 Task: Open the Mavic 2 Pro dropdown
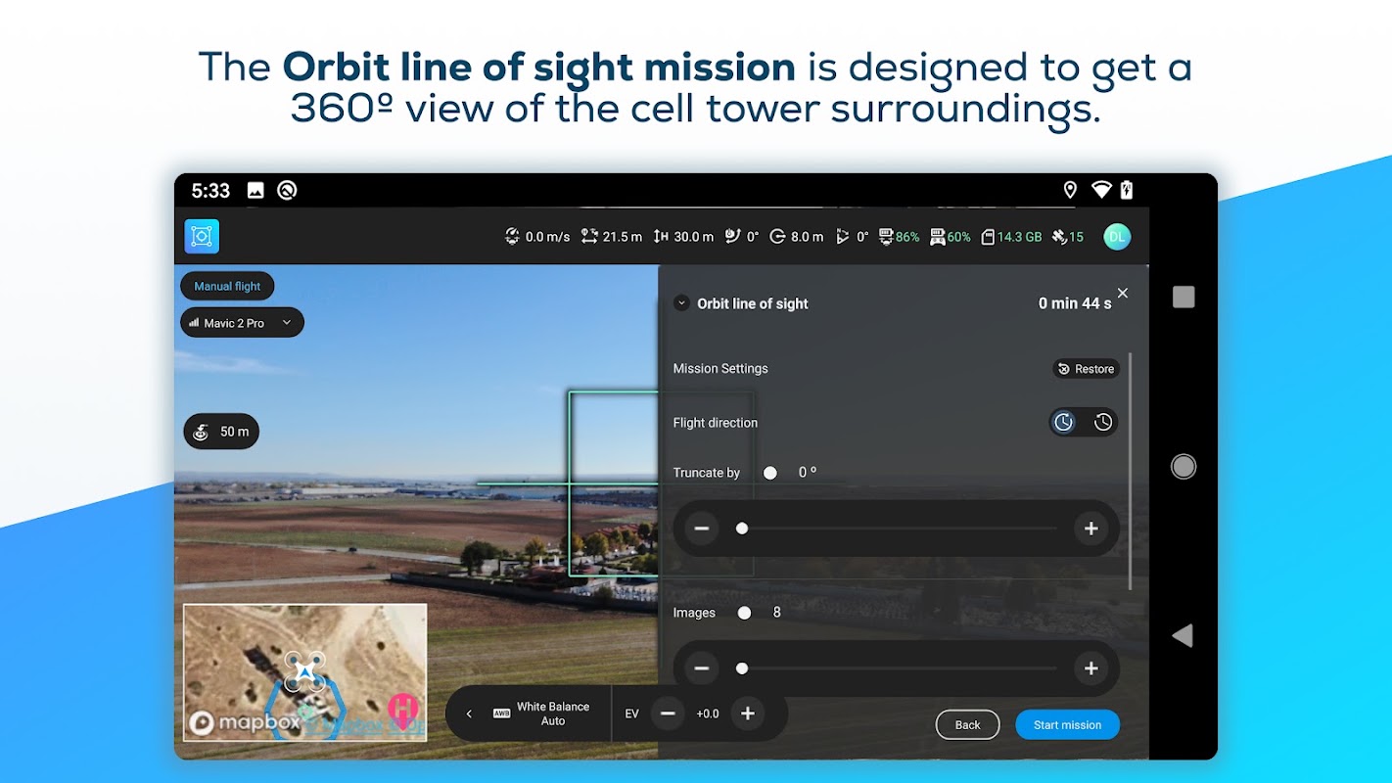[x=242, y=323]
